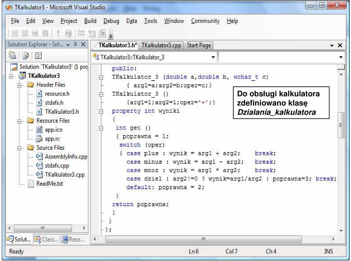Viewport: 351px width, 261px height.
Task: Open toolbar options overflow arrow
Action: [x=111, y=36]
